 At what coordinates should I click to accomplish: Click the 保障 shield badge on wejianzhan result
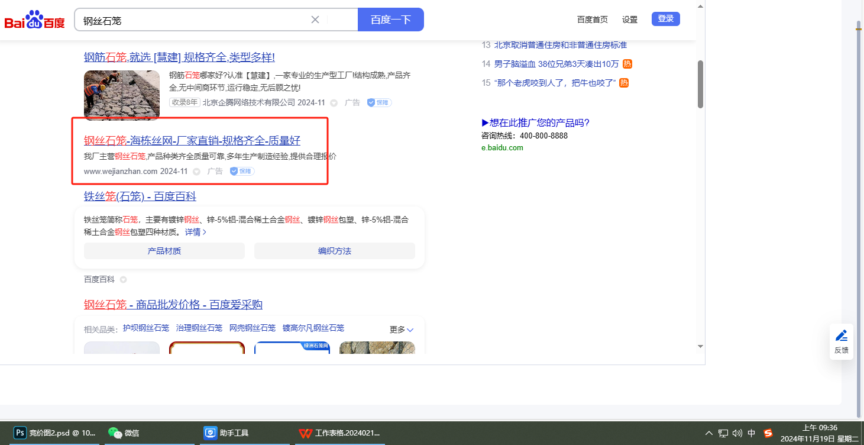tap(242, 171)
